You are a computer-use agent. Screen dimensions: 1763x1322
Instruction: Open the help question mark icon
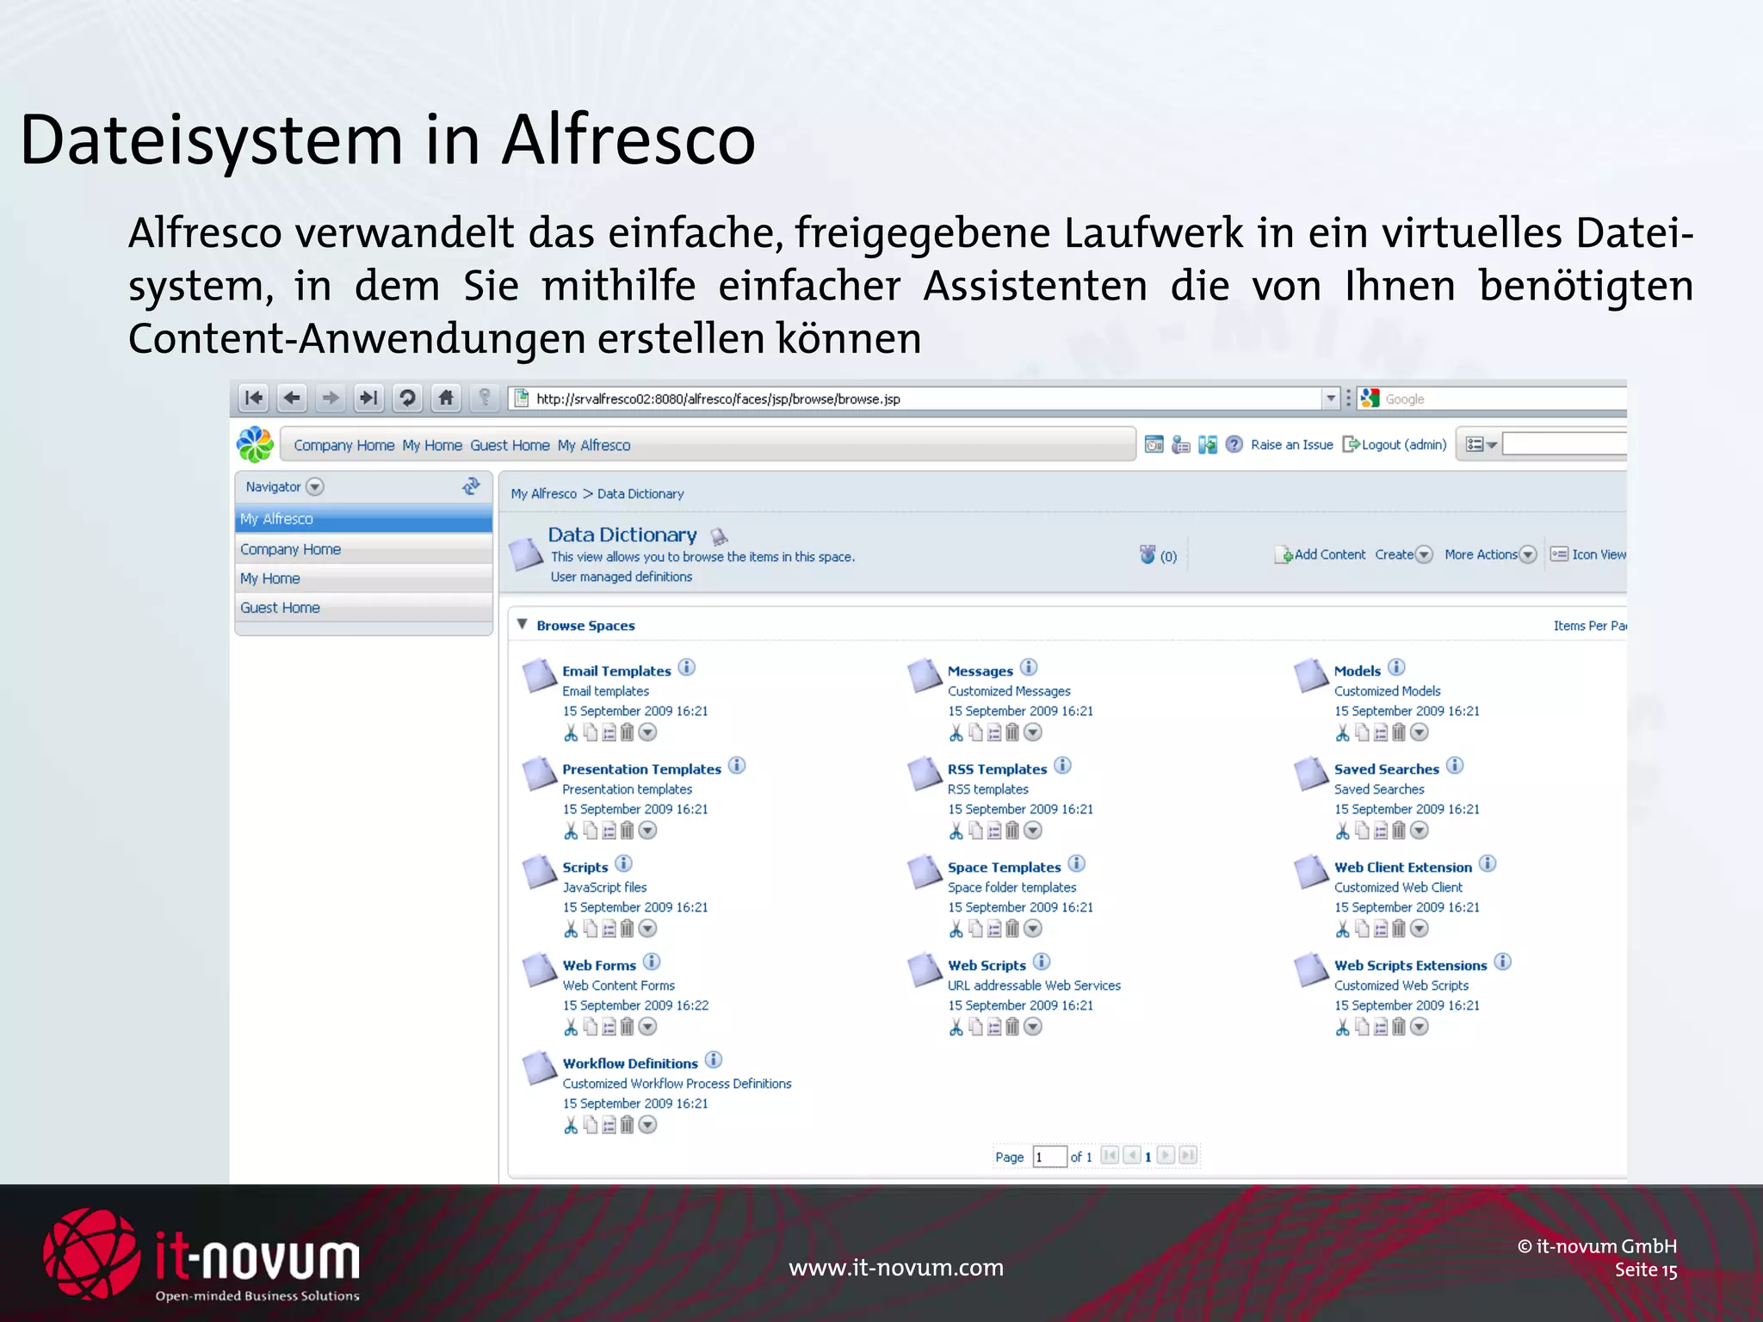pyautogui.click(x=1234, y=444)
